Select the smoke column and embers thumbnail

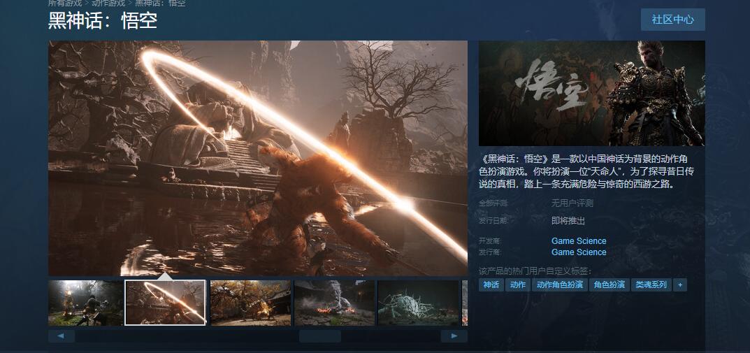(x=334, y=303)
